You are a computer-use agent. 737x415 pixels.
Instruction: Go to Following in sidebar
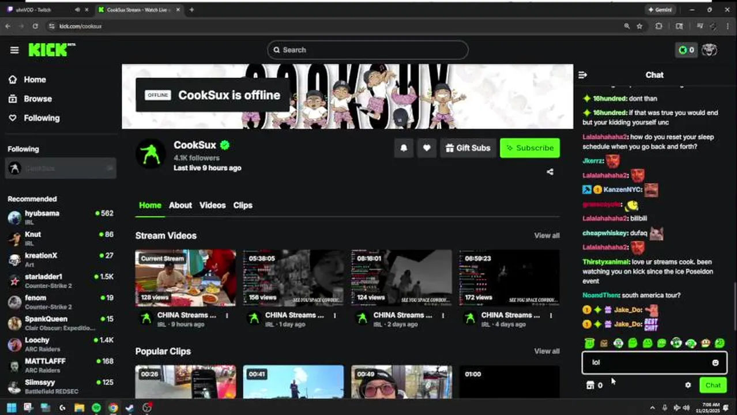point(33,118)
